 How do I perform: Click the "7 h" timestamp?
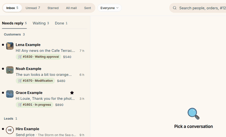[82, 51]
